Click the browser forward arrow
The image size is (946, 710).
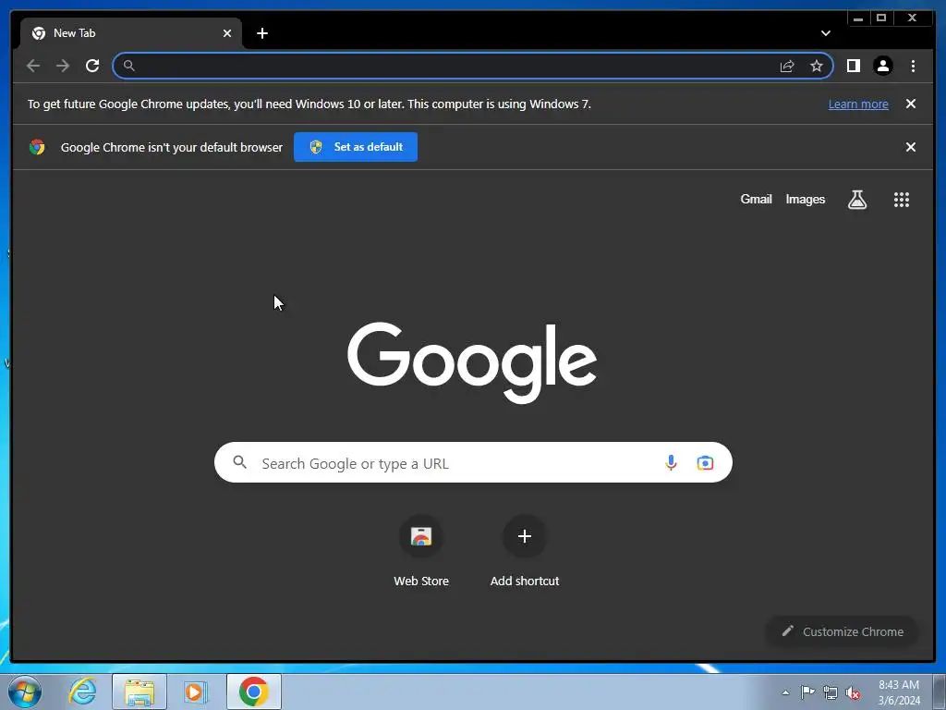click(x=63, y=66)
